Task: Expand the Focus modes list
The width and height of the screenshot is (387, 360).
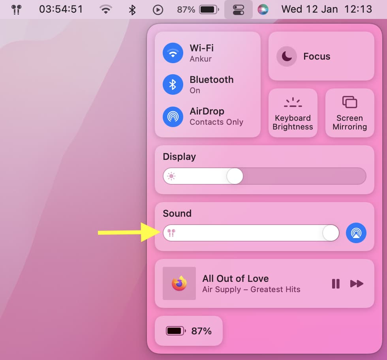Action: [x=317, y=56]
